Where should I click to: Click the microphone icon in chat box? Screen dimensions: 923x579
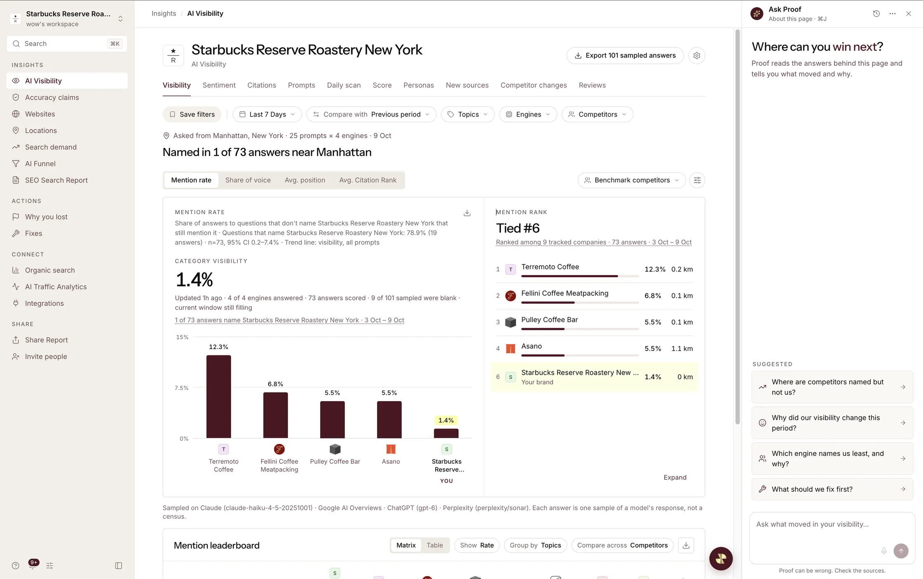pyautogui.click(x=884, y=551)
